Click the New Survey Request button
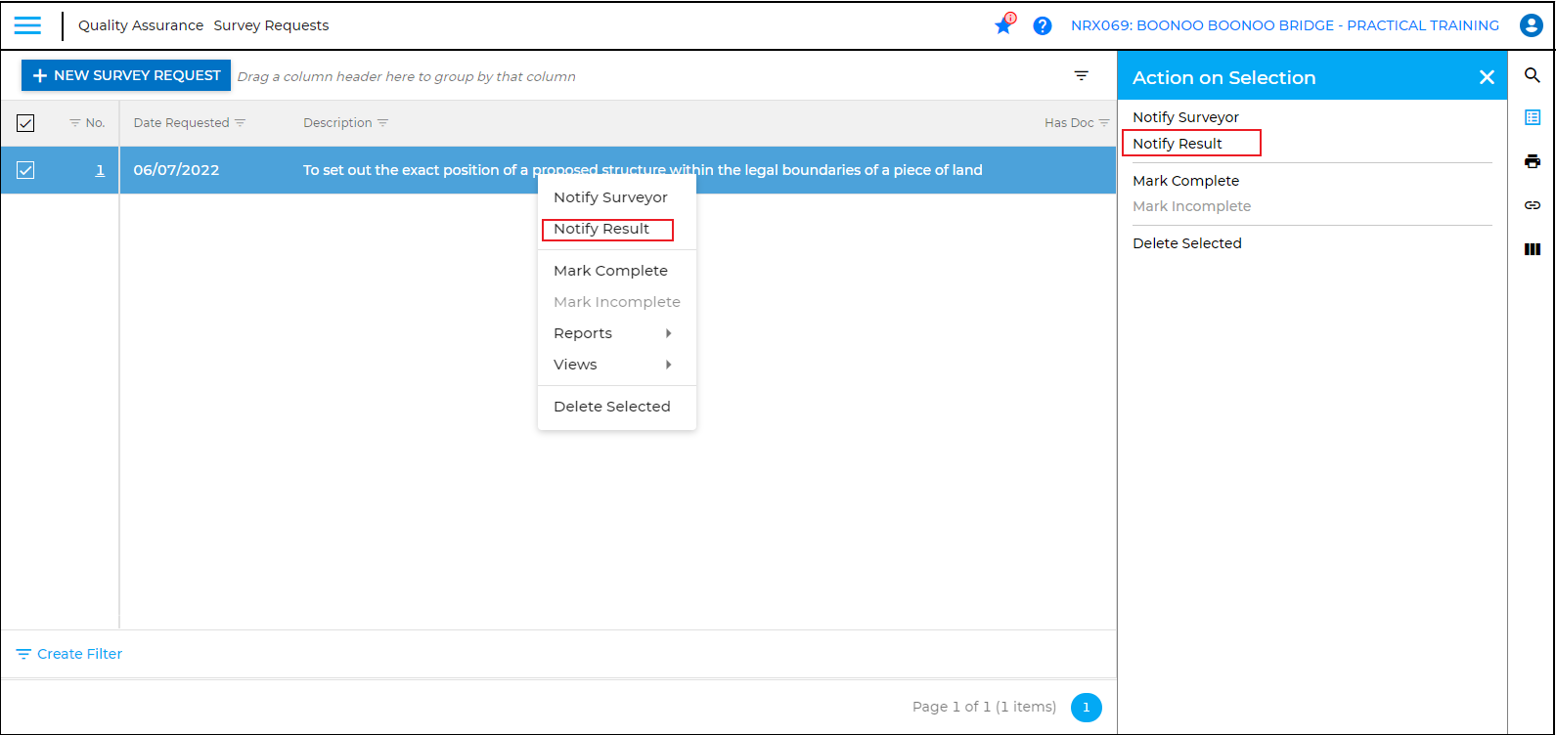 [x=126, y=75]
